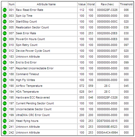Click green status icon for Reported Uncorrectable Error

pyautogui.click(x=5, y=68)
